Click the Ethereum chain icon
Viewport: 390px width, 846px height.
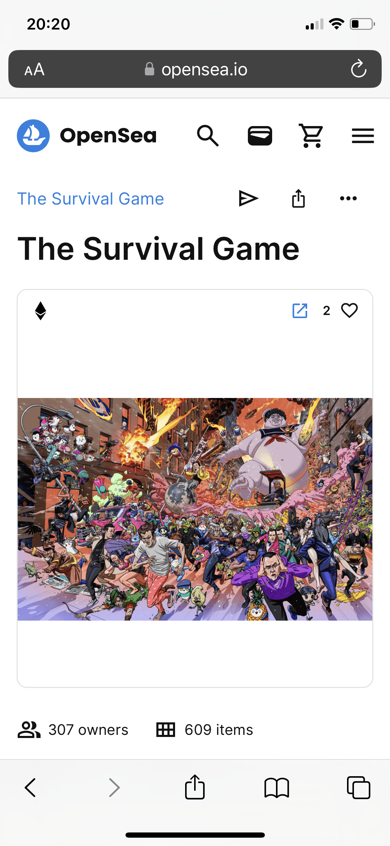(x=41, y=310)
